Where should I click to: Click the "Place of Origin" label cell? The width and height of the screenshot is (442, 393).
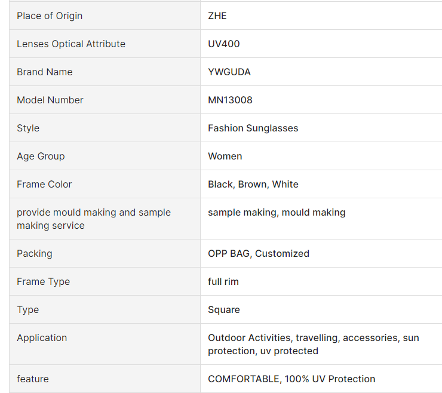pos(50,16)
